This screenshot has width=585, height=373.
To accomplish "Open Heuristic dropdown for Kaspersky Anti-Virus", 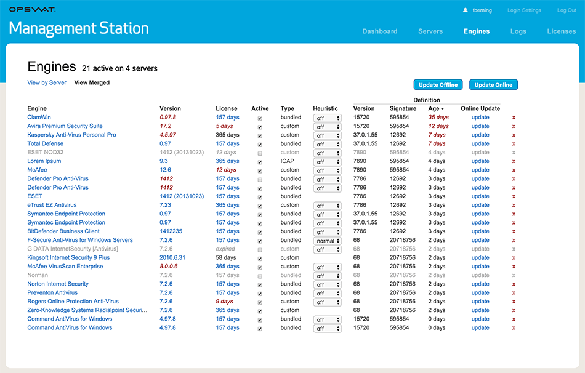I will pos(327,135).
